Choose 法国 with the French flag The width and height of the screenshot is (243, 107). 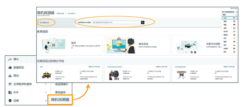pyautogui.click(x=229, y=28)
